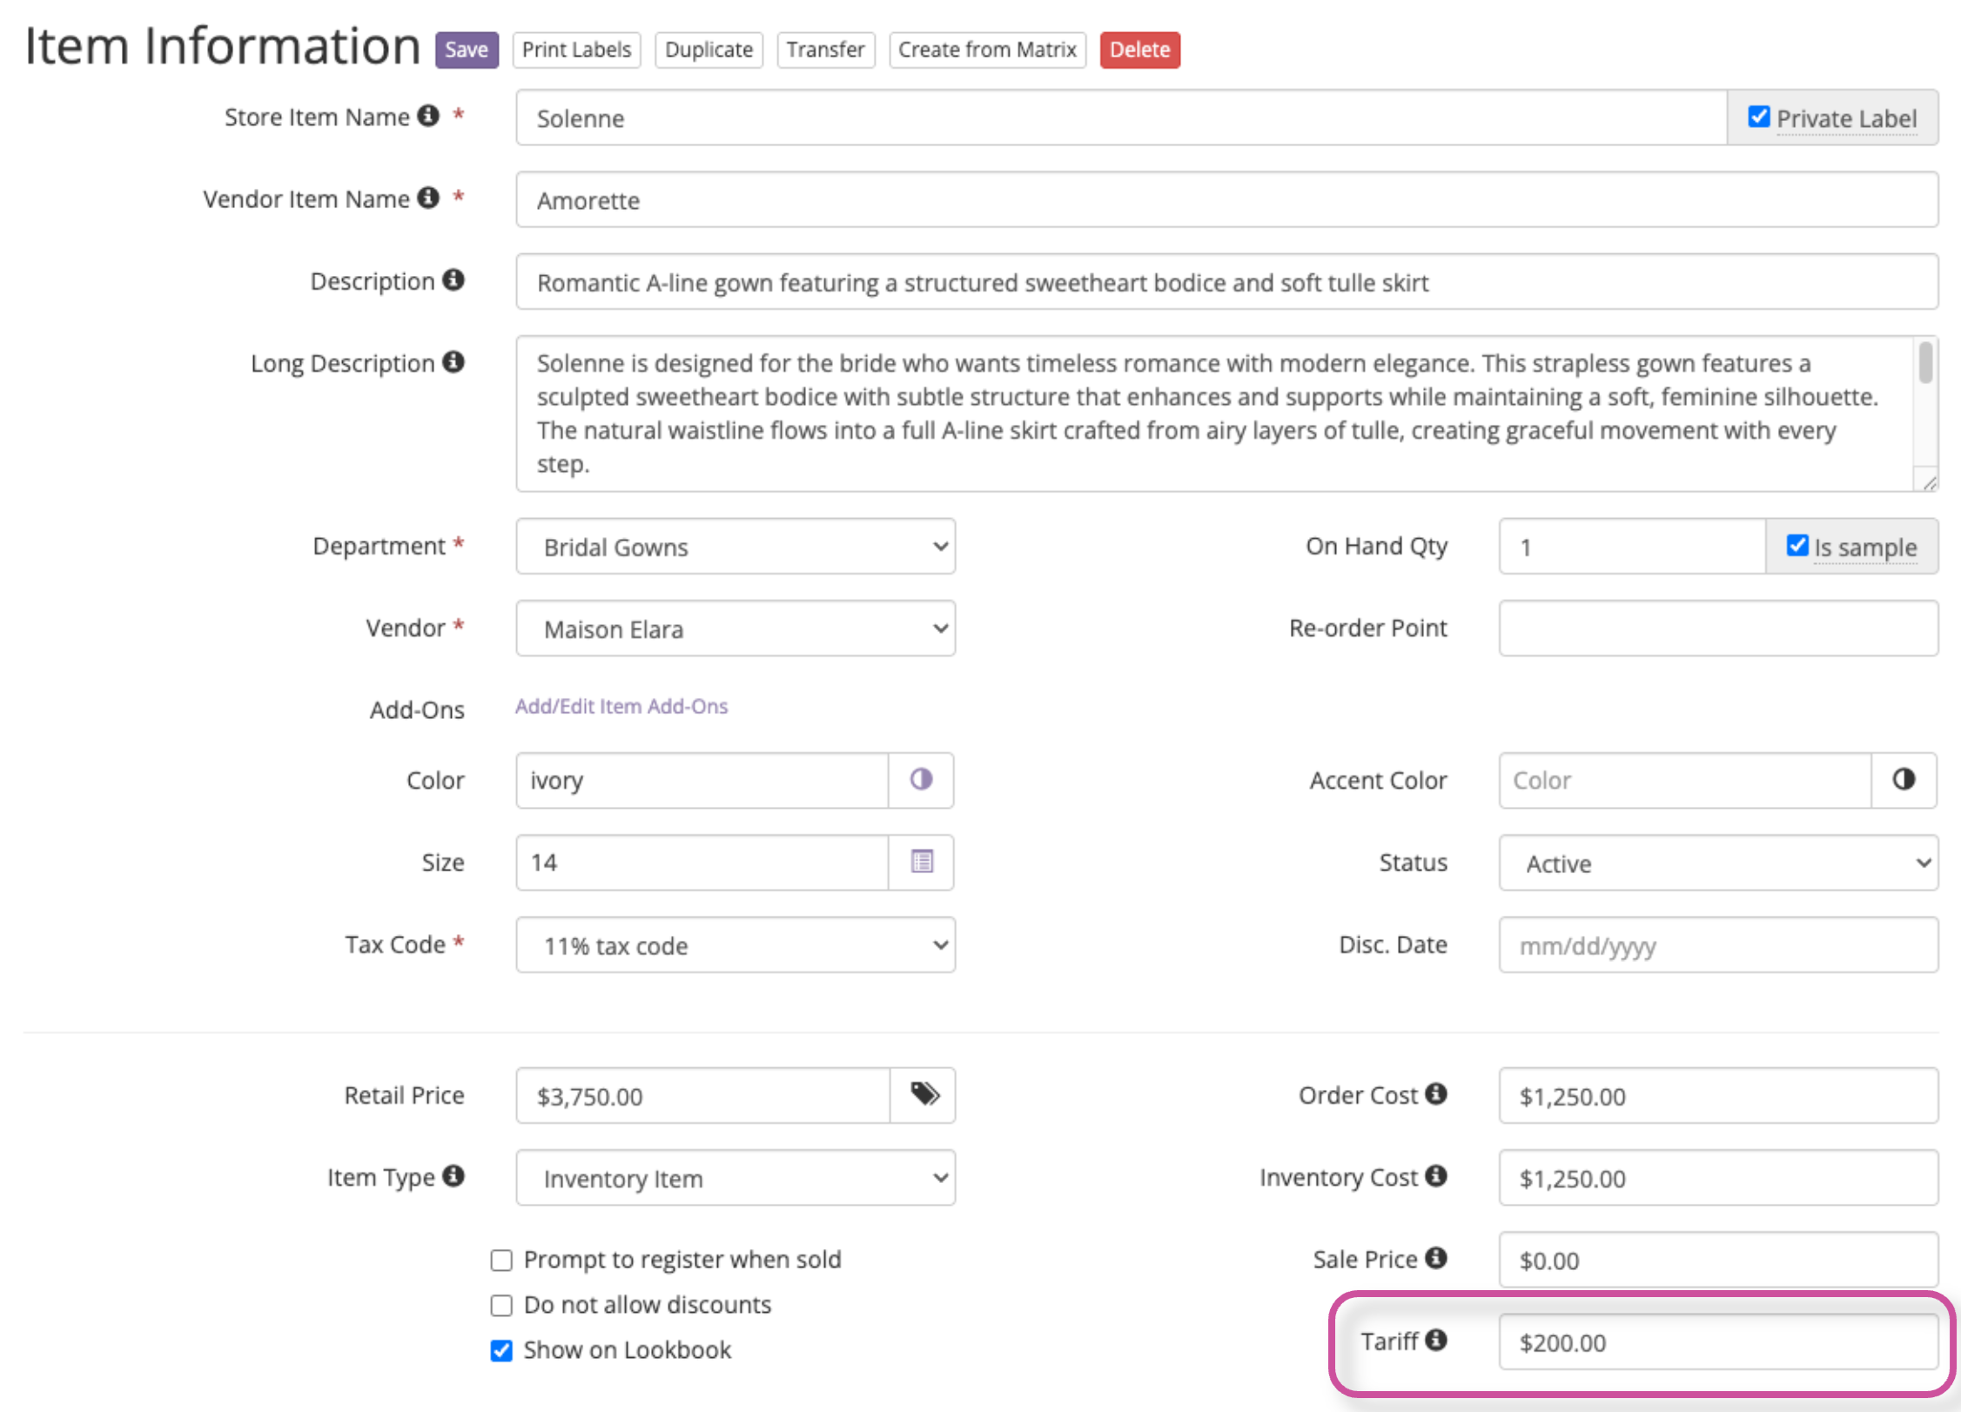Open the Add/Edit Item Add-Ons link

click(x=621, y=706)
